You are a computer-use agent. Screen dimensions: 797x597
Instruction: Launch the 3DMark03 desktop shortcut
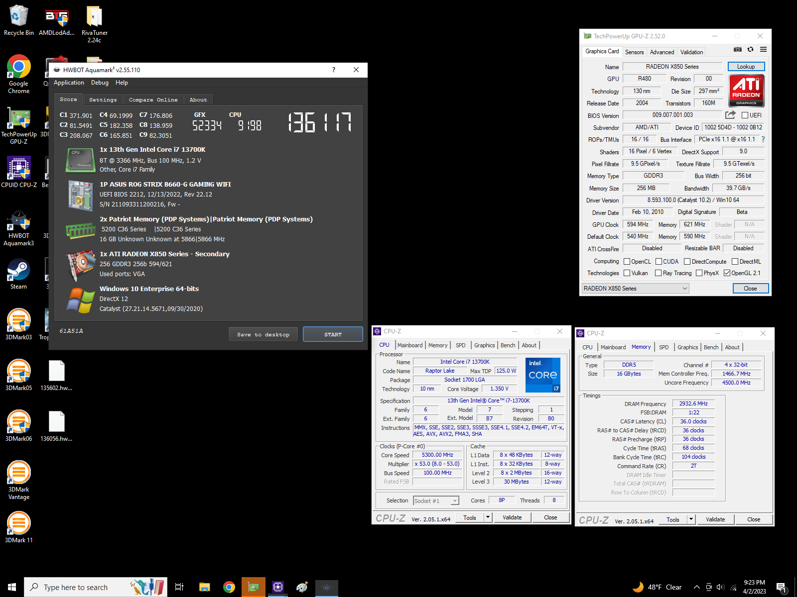pos(18,324)
